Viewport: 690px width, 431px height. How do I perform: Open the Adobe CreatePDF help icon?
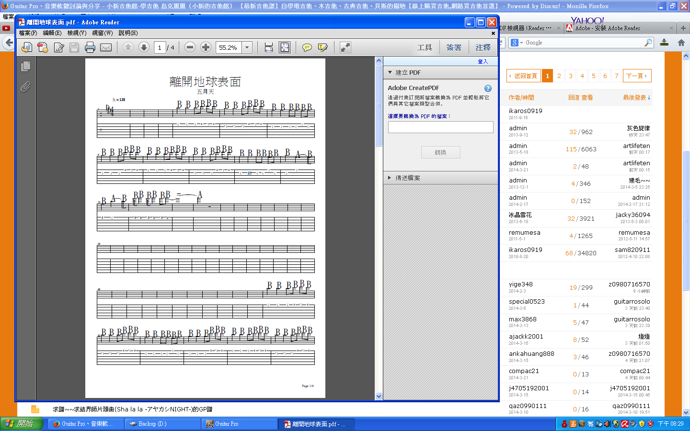[488, 88]
